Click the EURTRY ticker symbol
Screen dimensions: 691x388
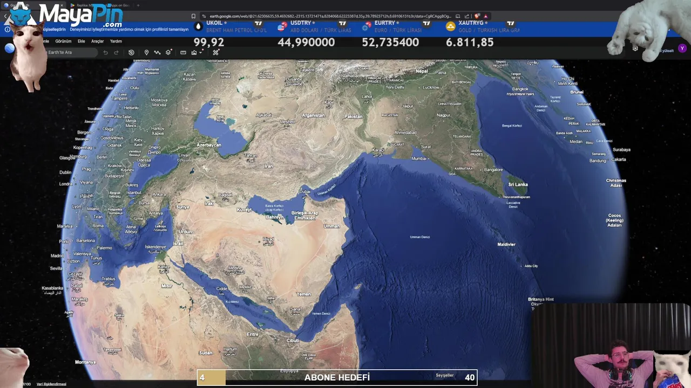pos(385,23)
